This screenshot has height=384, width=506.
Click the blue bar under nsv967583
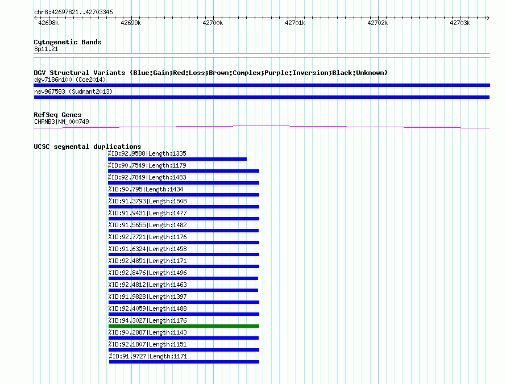262,97
